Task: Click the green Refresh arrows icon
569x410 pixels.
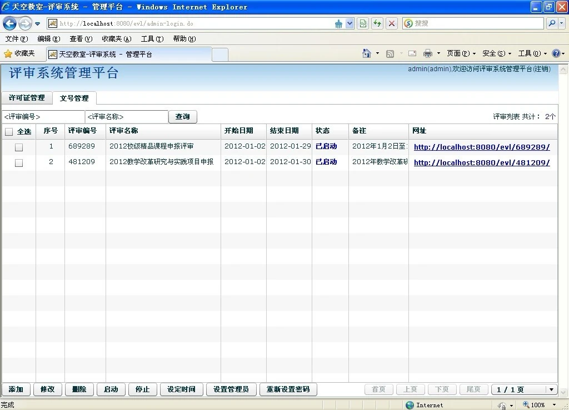Action: (x=377, y=23)
